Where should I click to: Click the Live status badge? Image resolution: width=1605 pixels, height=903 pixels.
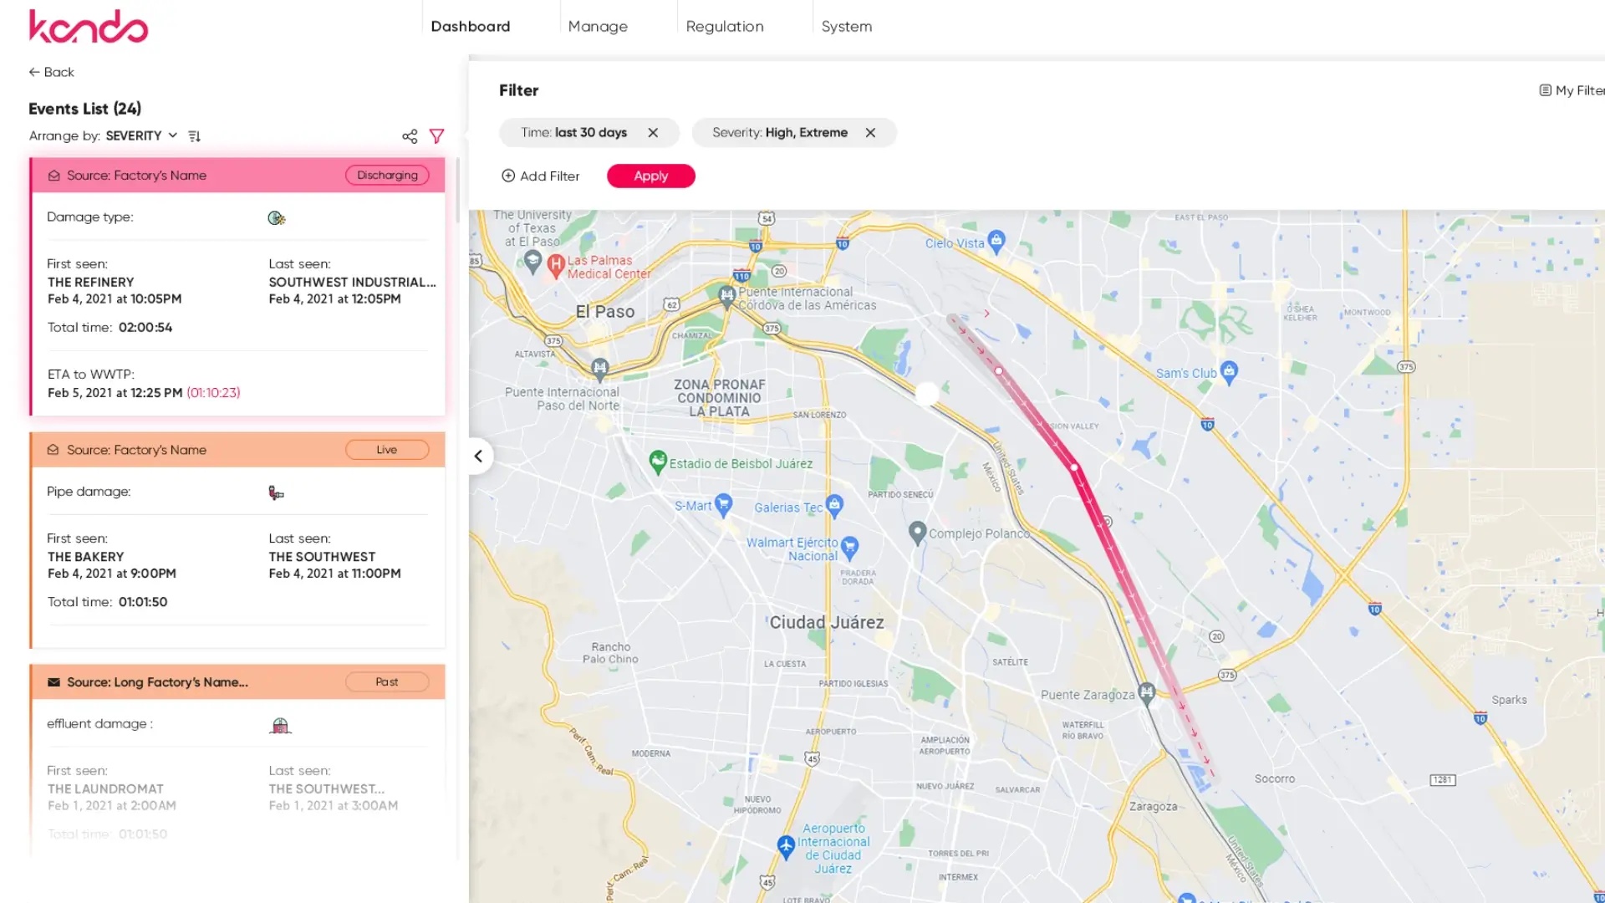tap(387, 450)
